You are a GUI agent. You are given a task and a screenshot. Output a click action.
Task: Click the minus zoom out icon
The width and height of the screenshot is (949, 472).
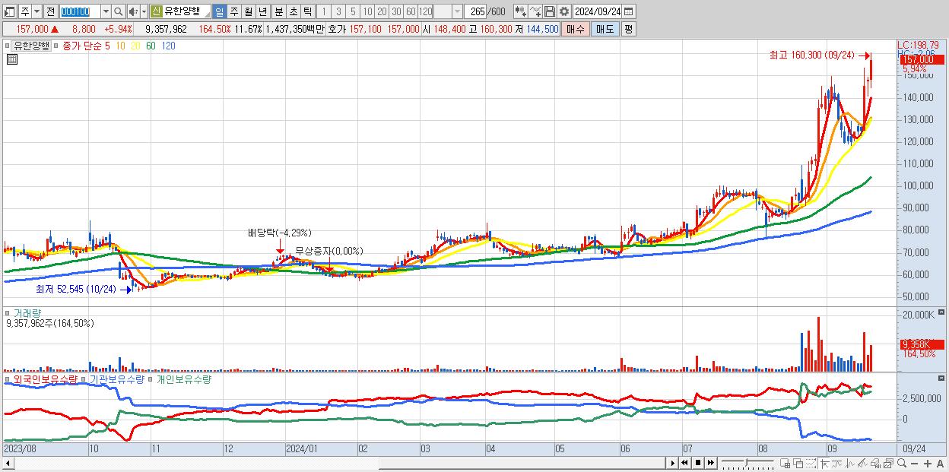click(x=914, y=464)
